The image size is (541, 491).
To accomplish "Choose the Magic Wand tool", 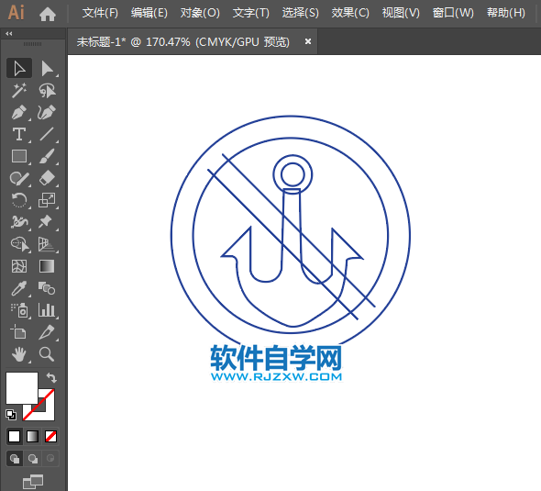I will [x=19, y=90].
